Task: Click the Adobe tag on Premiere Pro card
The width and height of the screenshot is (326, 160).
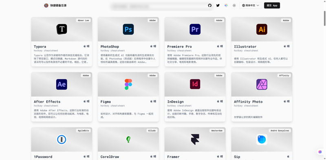Action: click(219, 20)
